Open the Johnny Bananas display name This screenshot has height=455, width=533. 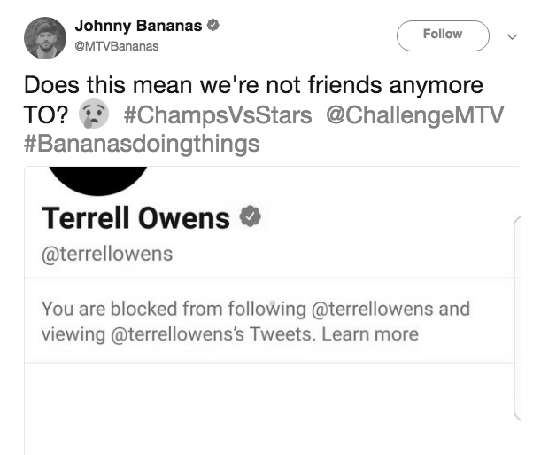click(138, 26)
